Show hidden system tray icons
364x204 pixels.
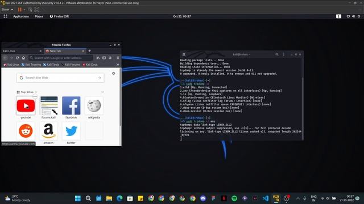(298, 198)
